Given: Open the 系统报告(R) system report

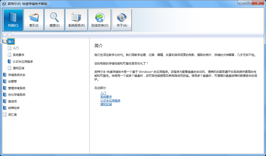Looking at the screenshot, I should (x=77, y=20).
